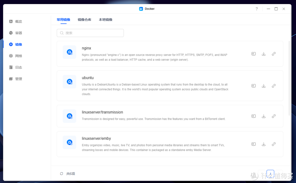Select the linuxserver/emby title
This screenshot has height=183, width=296.
pos(96,138)
